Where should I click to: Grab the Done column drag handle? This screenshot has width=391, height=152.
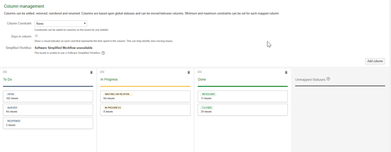click(200, 72)
